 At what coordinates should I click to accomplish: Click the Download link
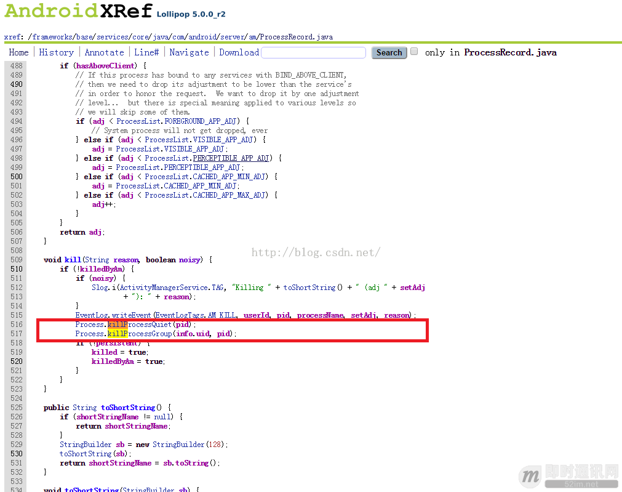coord(239,52)
